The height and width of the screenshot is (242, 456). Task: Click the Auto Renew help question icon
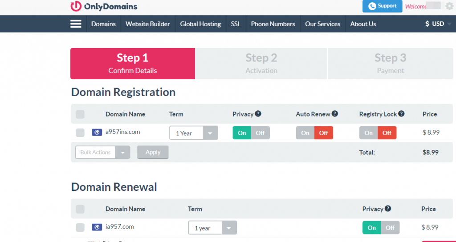click(335, 114)
